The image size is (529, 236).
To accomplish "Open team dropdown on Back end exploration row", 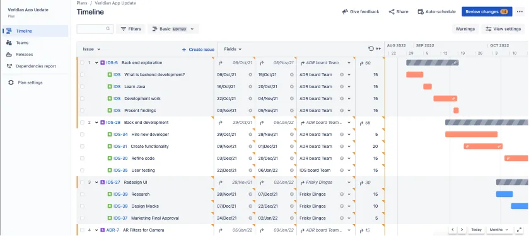I will coord(349,63).
